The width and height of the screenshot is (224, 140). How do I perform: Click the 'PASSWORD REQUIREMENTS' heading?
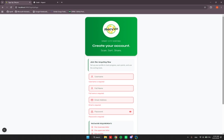point(101,124)
